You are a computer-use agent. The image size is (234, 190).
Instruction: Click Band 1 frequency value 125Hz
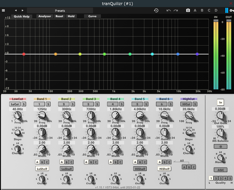tap(42, 109)
